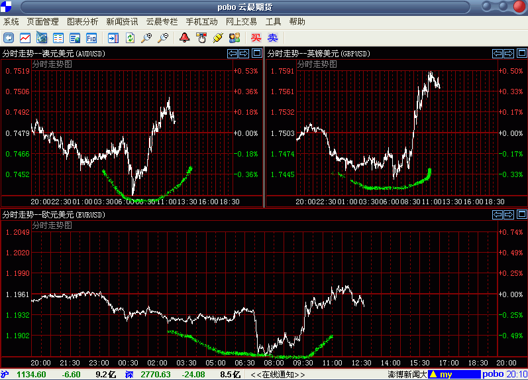Click the -24.08 change value
Image resolution: width=528 pixels, height=380 pixels.
193,375
